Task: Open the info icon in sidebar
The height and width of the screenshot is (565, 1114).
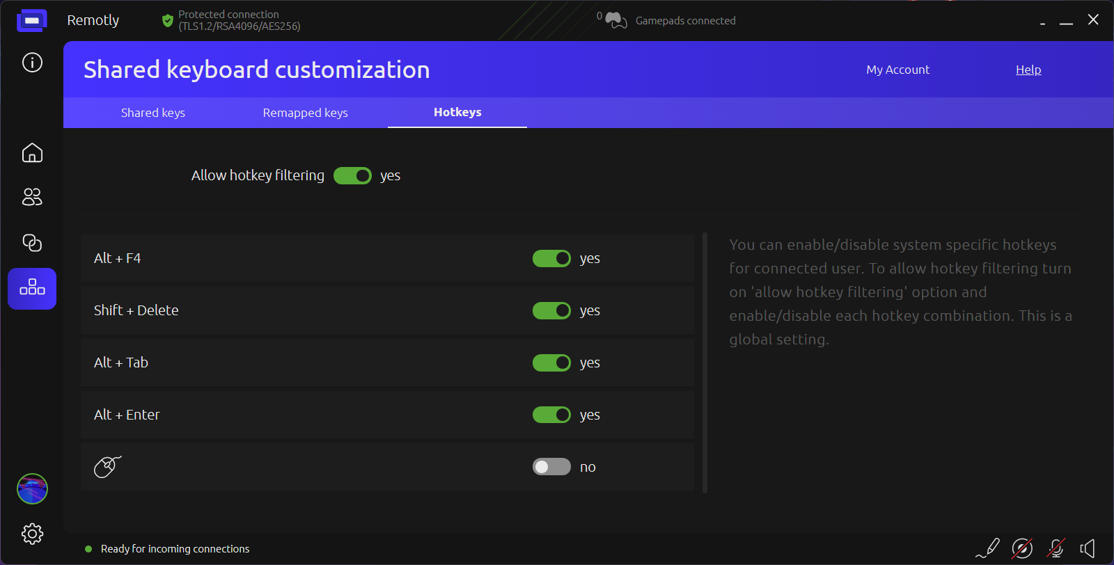Action: tap(32, 63)
